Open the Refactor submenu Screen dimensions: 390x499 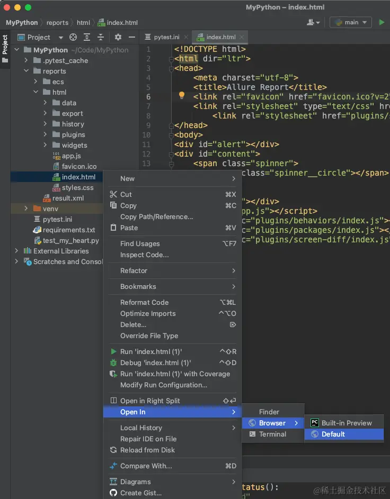(172, 271)
